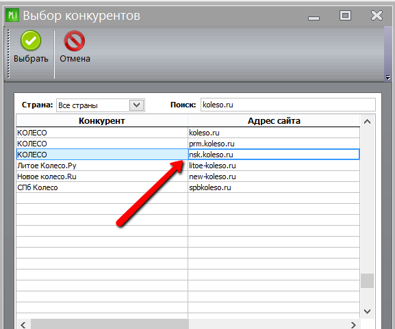This screenshot has width=395, height=329.
Task: Open the Страна dropdown arrow
Action: coord(136,105)
